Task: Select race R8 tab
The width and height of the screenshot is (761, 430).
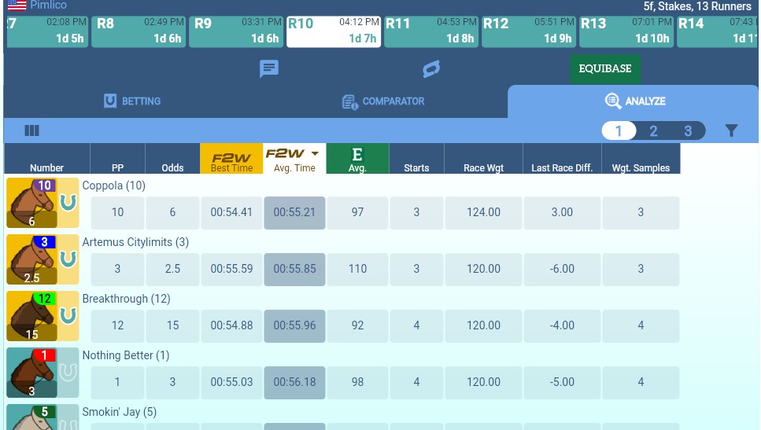Action: point(139,31)
